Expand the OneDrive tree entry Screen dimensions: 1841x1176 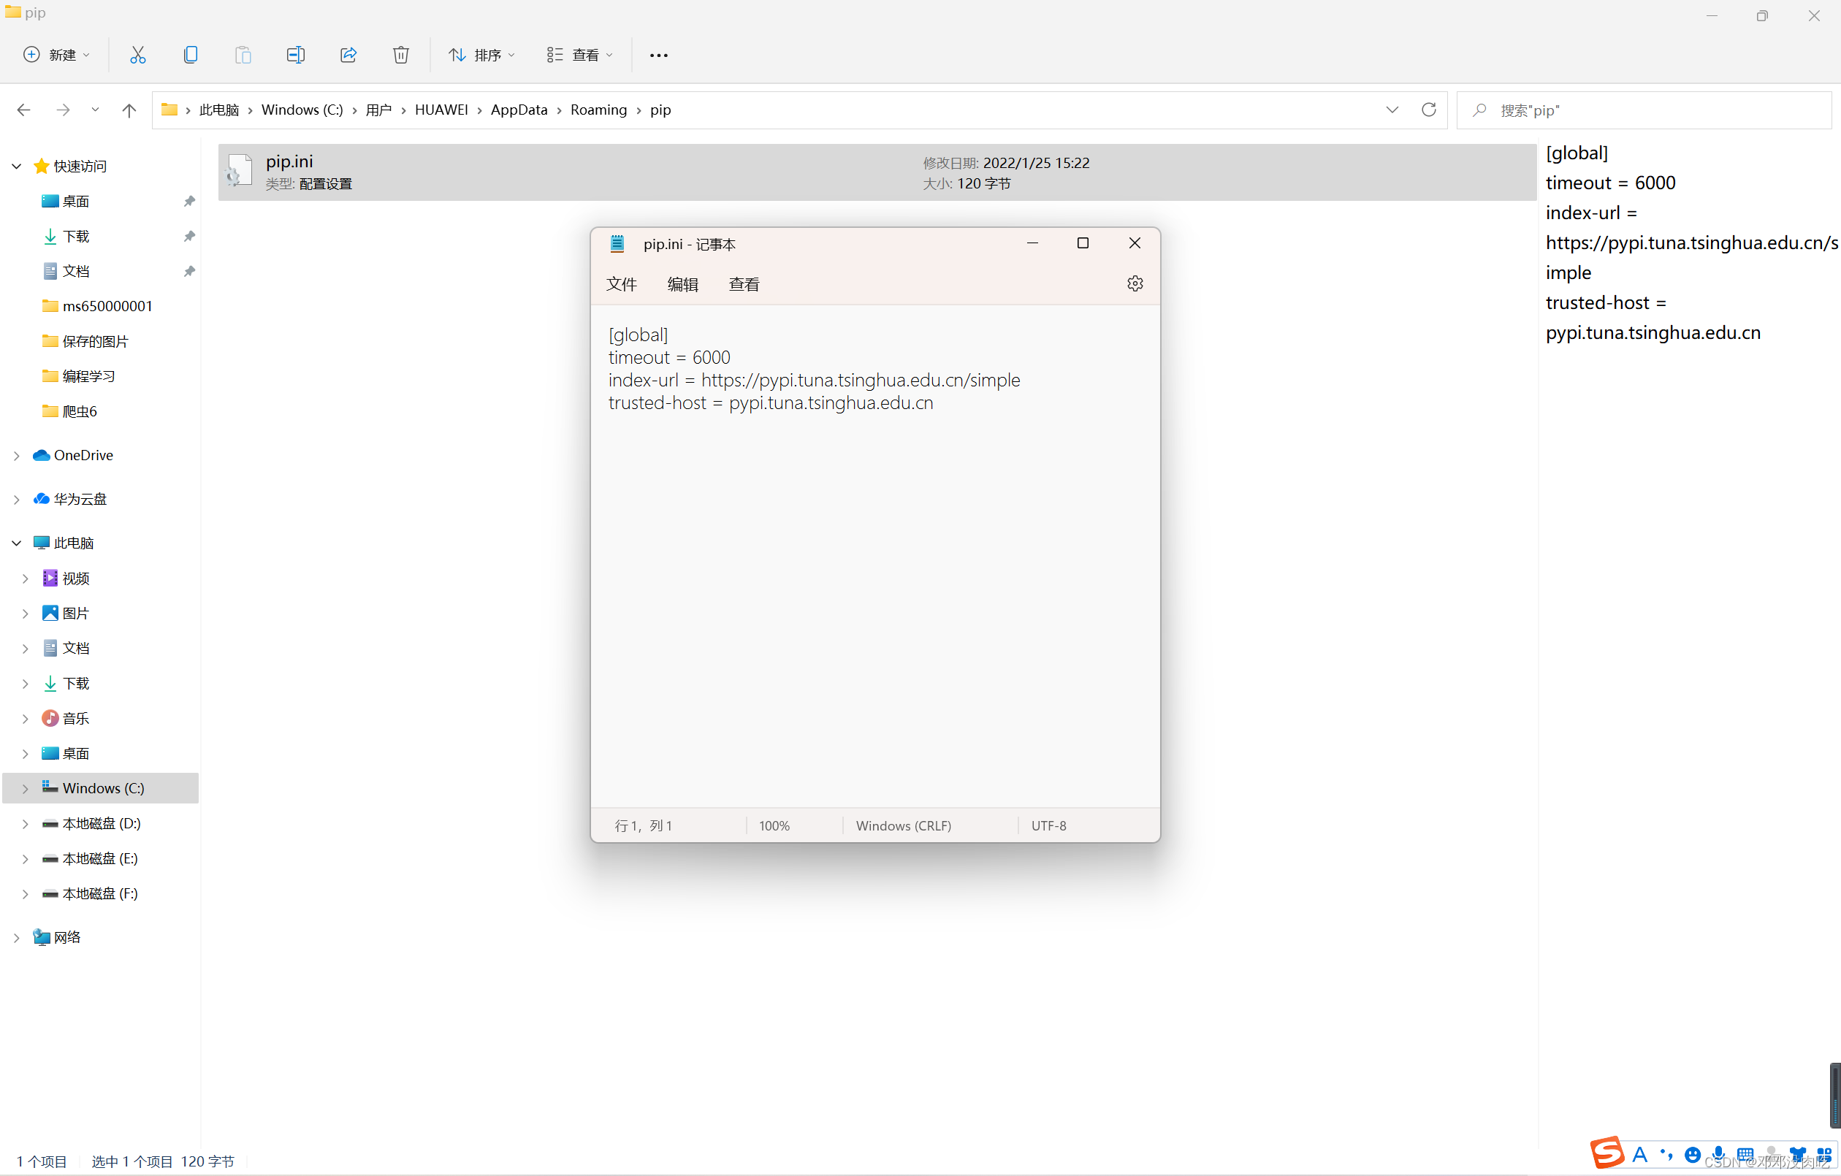pos(17,455)
